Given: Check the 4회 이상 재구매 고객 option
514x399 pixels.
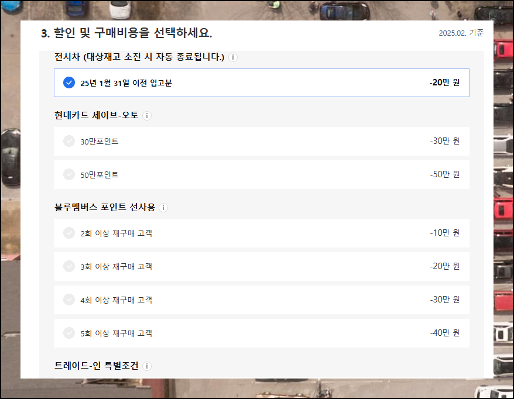Looking at the screenshot, I should pyautogui.click(x=69, y=300).
